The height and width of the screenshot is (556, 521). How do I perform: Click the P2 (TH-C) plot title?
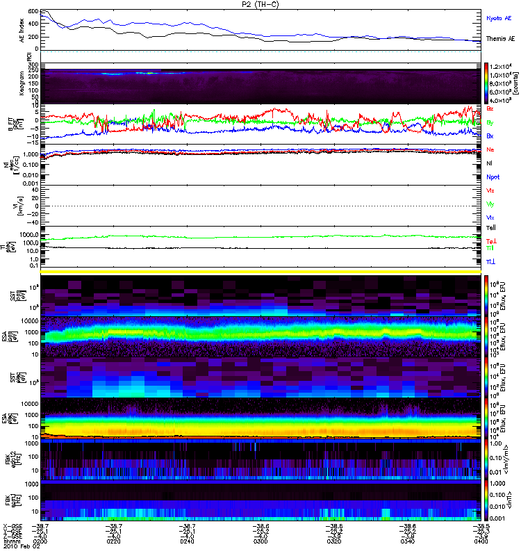260,4
